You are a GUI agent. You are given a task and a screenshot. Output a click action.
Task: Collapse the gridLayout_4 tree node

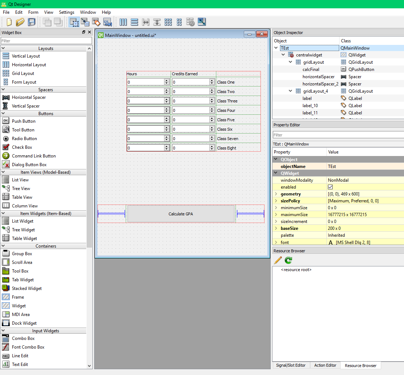[x=290, y=91]
